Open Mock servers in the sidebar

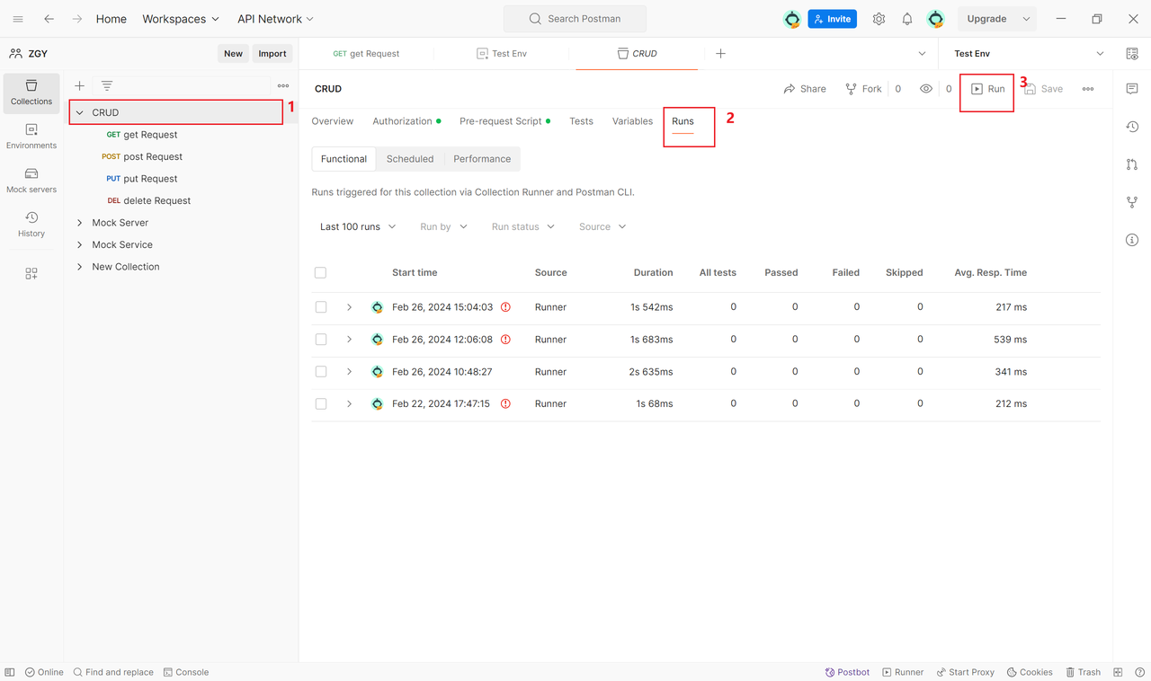point(31,181)
